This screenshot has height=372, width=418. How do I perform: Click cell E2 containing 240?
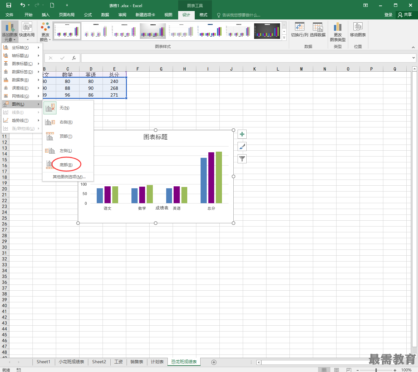point(114,81)
